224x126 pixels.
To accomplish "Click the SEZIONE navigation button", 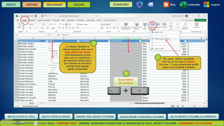I will coord(32,5).
